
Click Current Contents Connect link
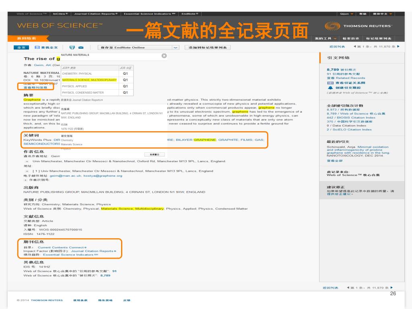tap(62, 247)
